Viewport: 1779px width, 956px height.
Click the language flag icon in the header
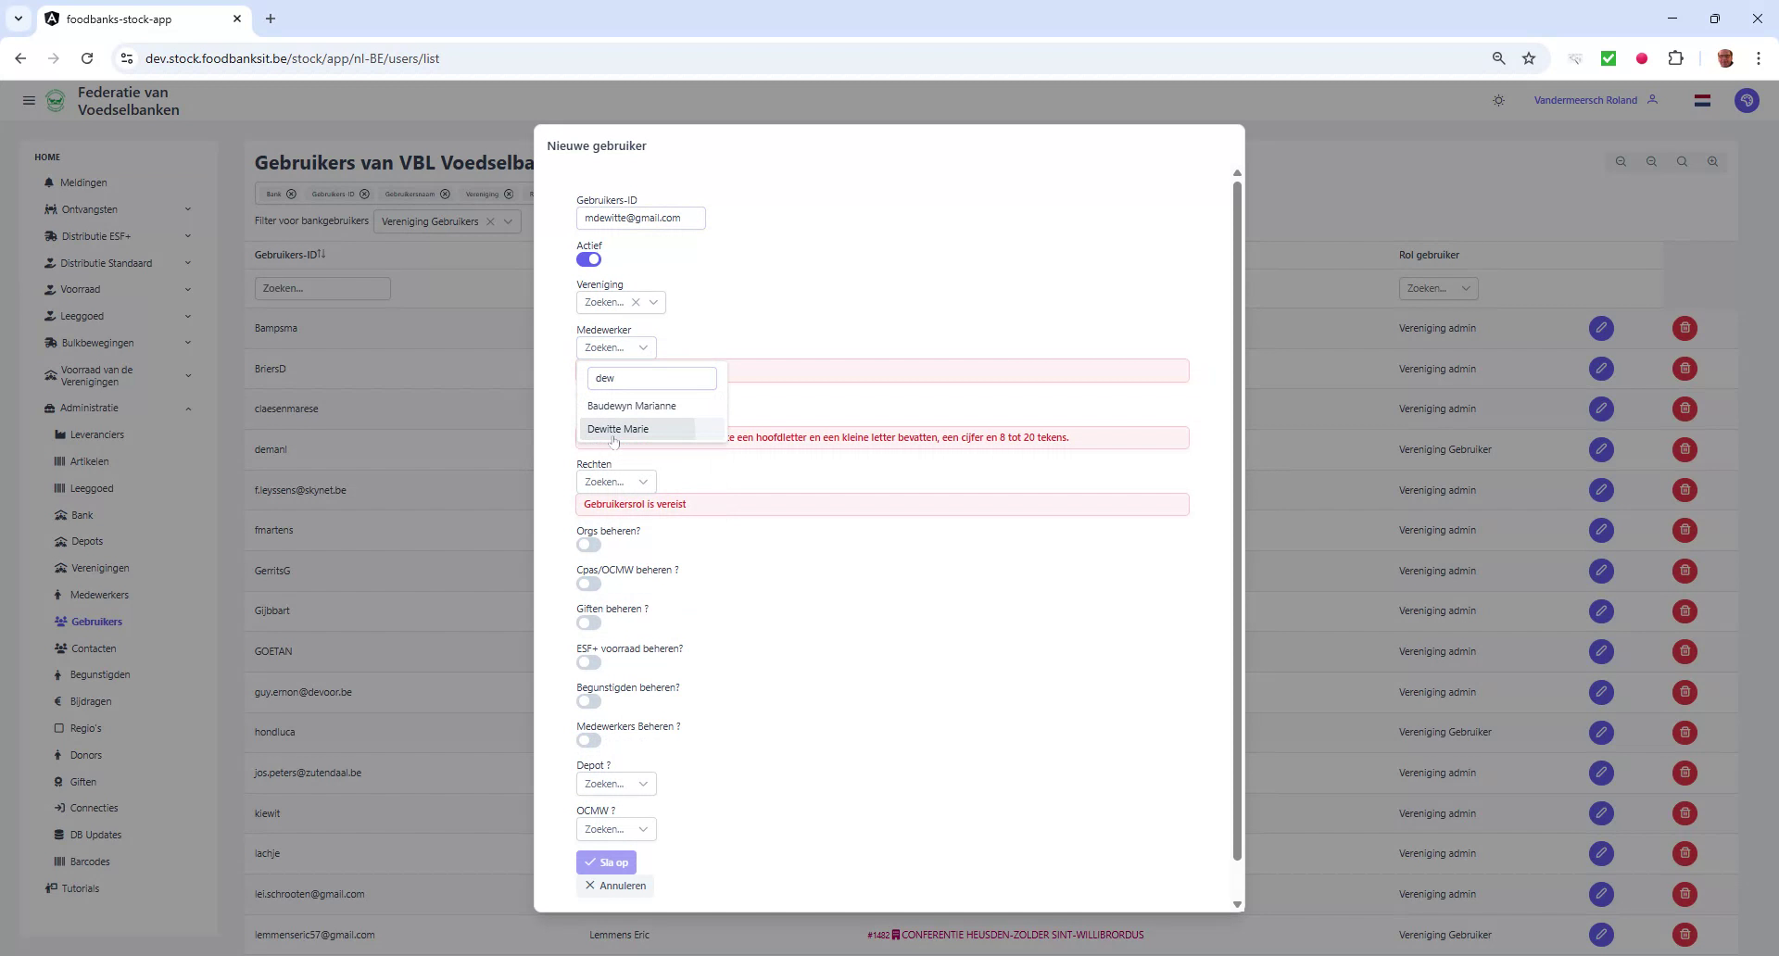point(1702,100)
